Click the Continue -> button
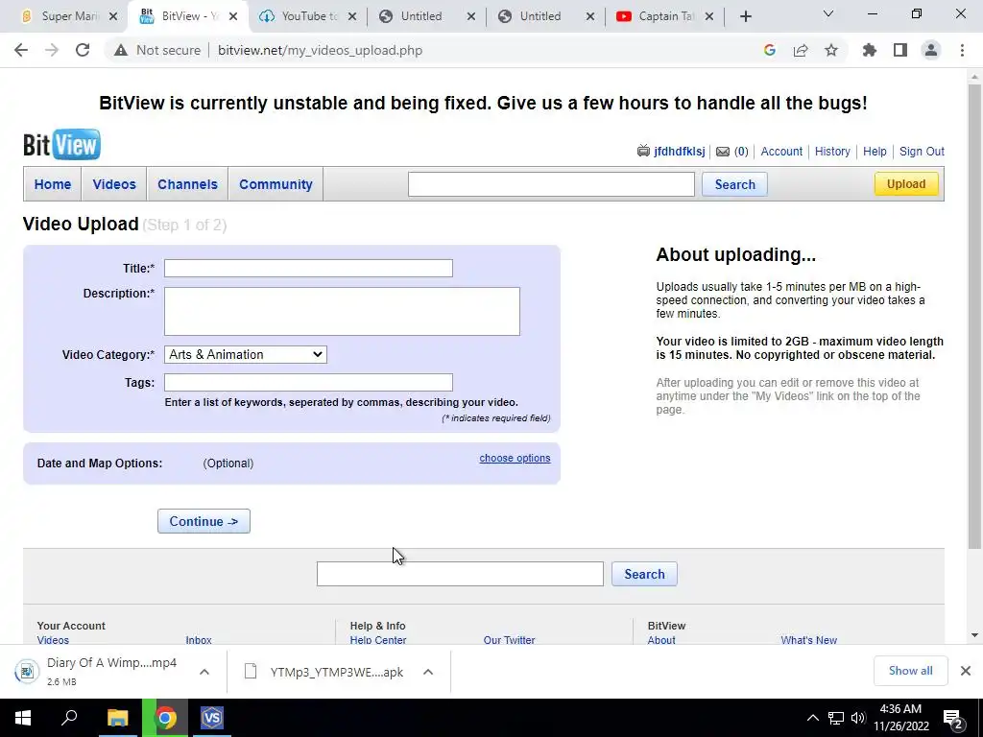983x737 pixels. click(204, 521)
